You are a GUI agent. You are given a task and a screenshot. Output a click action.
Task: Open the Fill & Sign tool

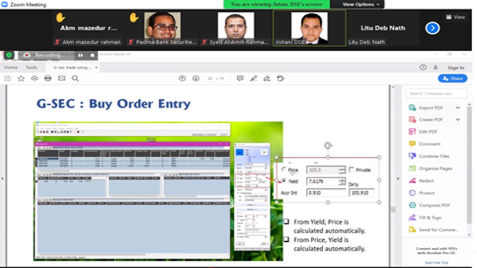pyautogui.click(x=430, y=217)
